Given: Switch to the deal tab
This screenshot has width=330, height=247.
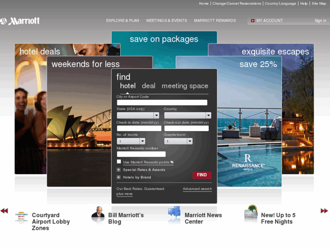Looking at the screenshot, I should click(x=148, y=86).
